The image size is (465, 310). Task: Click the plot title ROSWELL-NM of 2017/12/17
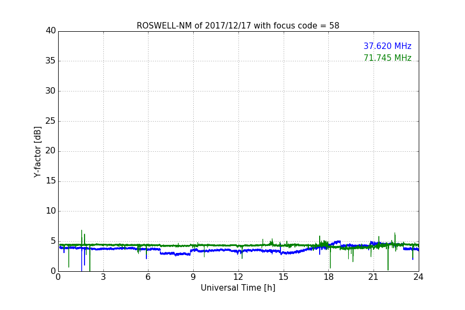click(x=238, y=26)
